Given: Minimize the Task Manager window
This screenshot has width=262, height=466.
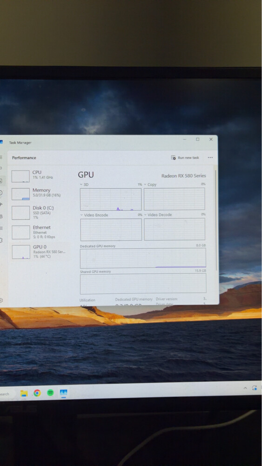Looking at the screenshot, I should [x=185, y=139].
